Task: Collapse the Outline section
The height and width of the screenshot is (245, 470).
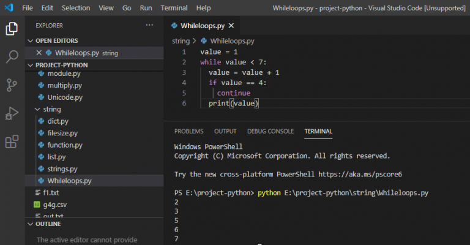Action: [30, 224]
